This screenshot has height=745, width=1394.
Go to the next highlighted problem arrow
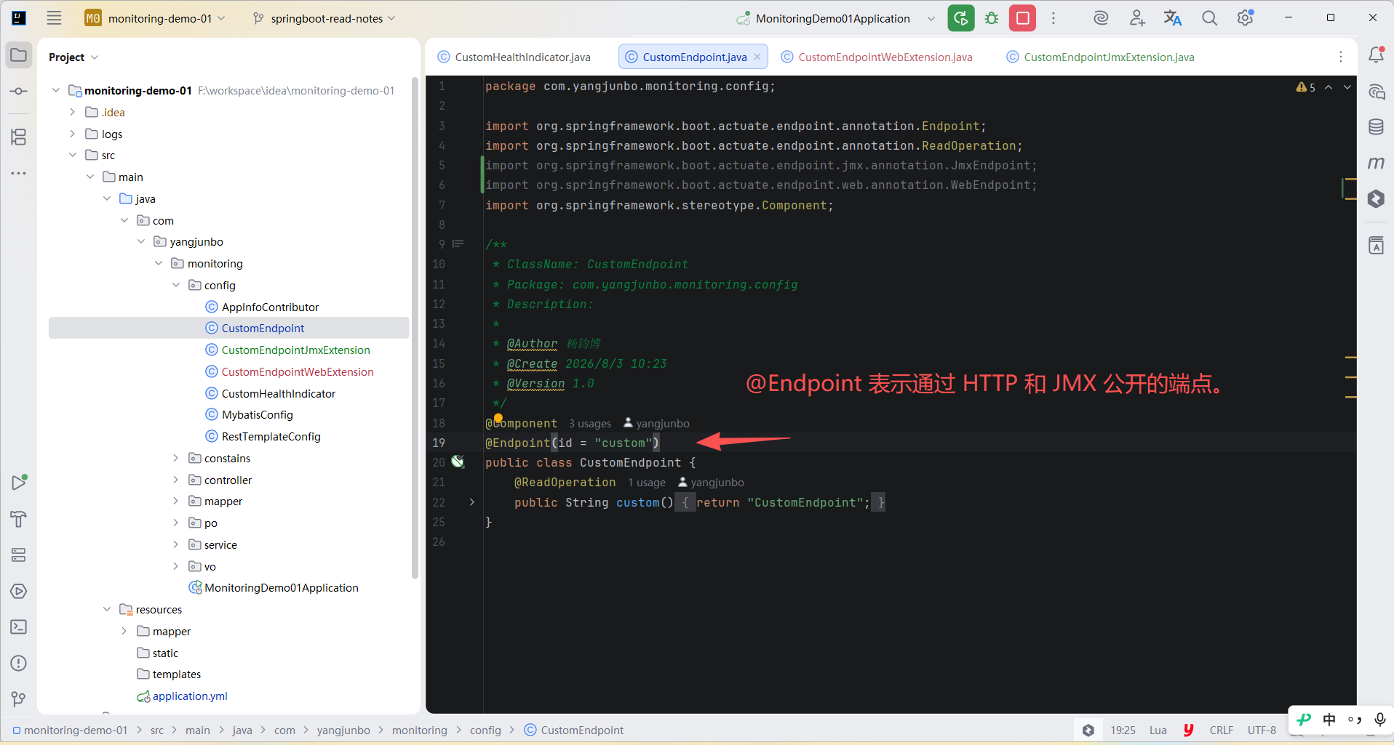pyautogui.click(x=1347, y=87)
